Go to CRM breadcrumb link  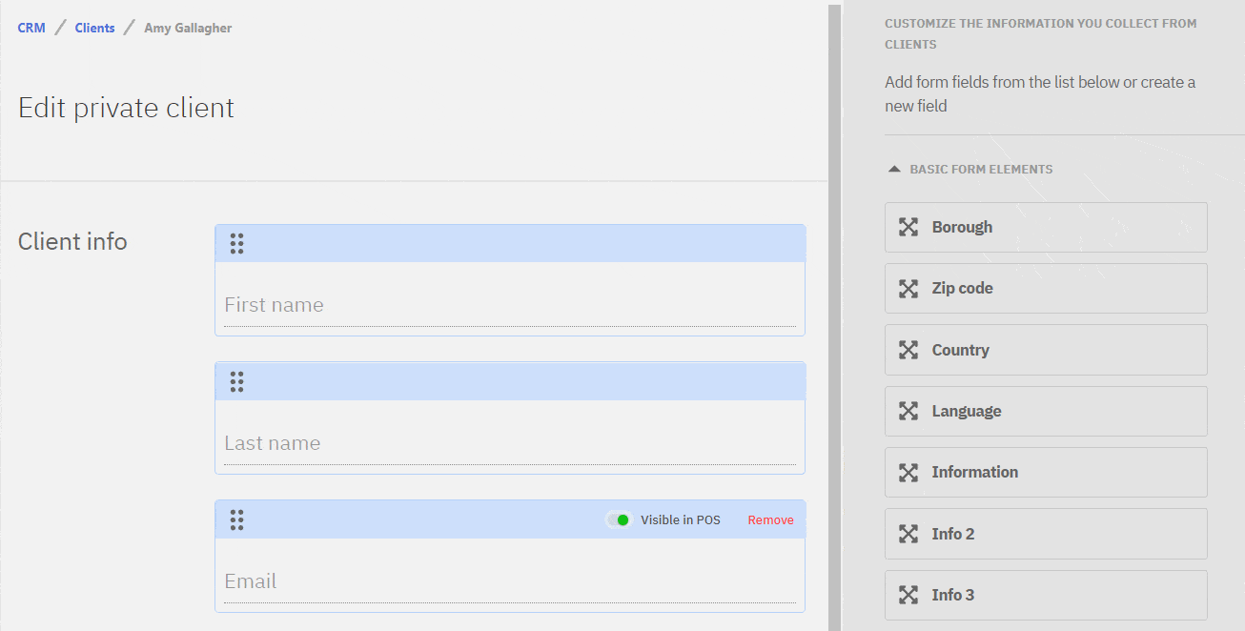31,29
